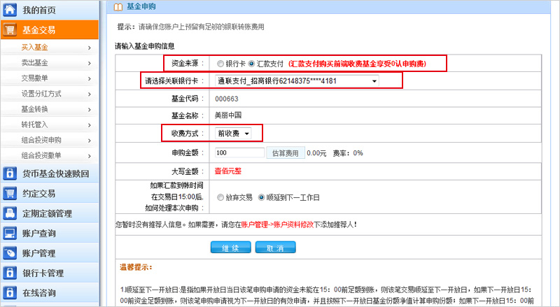
Task: Click the lock icon beside 银行卡管理
Action: (10, 273)
